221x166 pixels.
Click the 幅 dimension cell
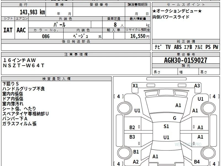(188, 72)
